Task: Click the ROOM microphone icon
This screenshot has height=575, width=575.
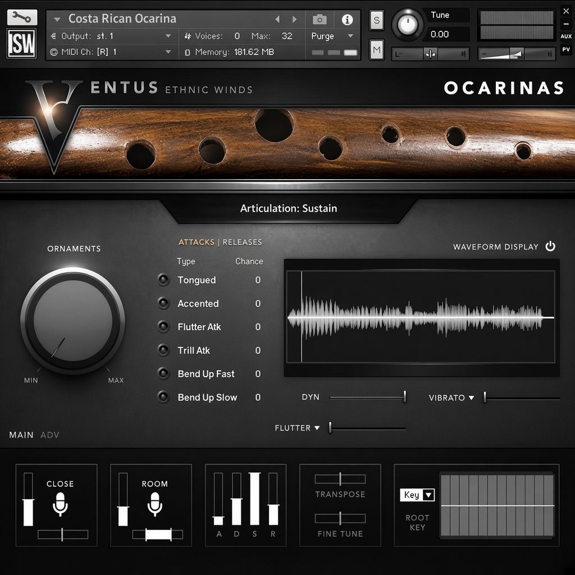Action: tap(155, 504)
